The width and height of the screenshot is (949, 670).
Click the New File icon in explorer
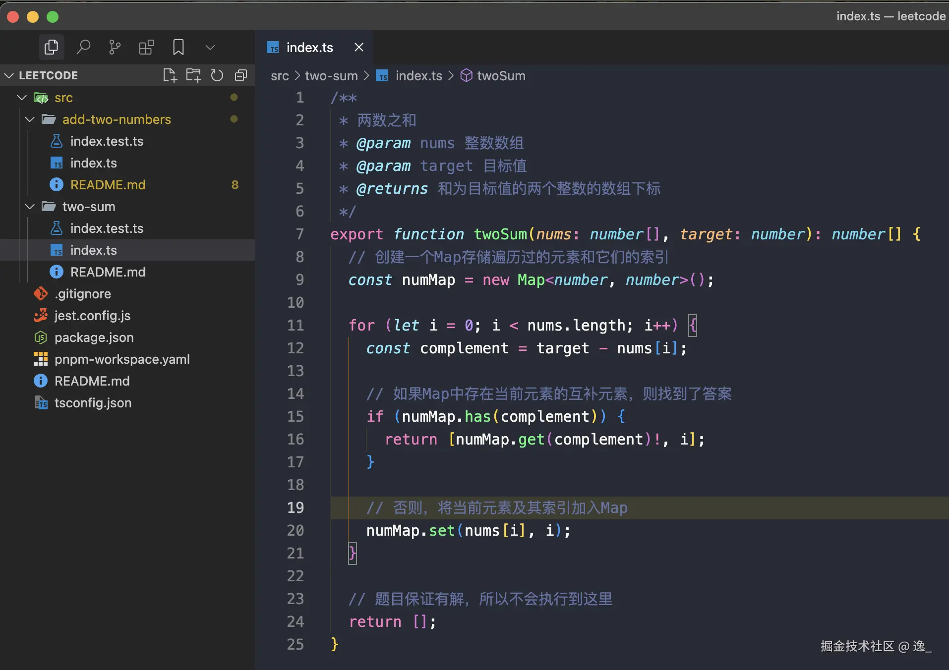[170, 75]
